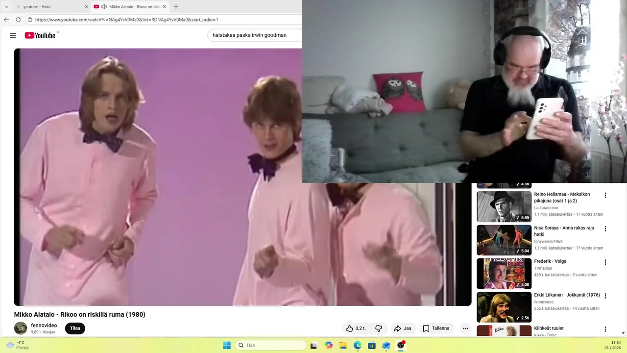Open 'Nisa Soraya - Anna rakas raju hetki' title link

click(564, 231)
